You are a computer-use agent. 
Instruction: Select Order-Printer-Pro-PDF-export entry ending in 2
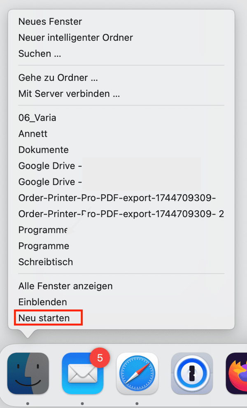[x=121, y=214]
